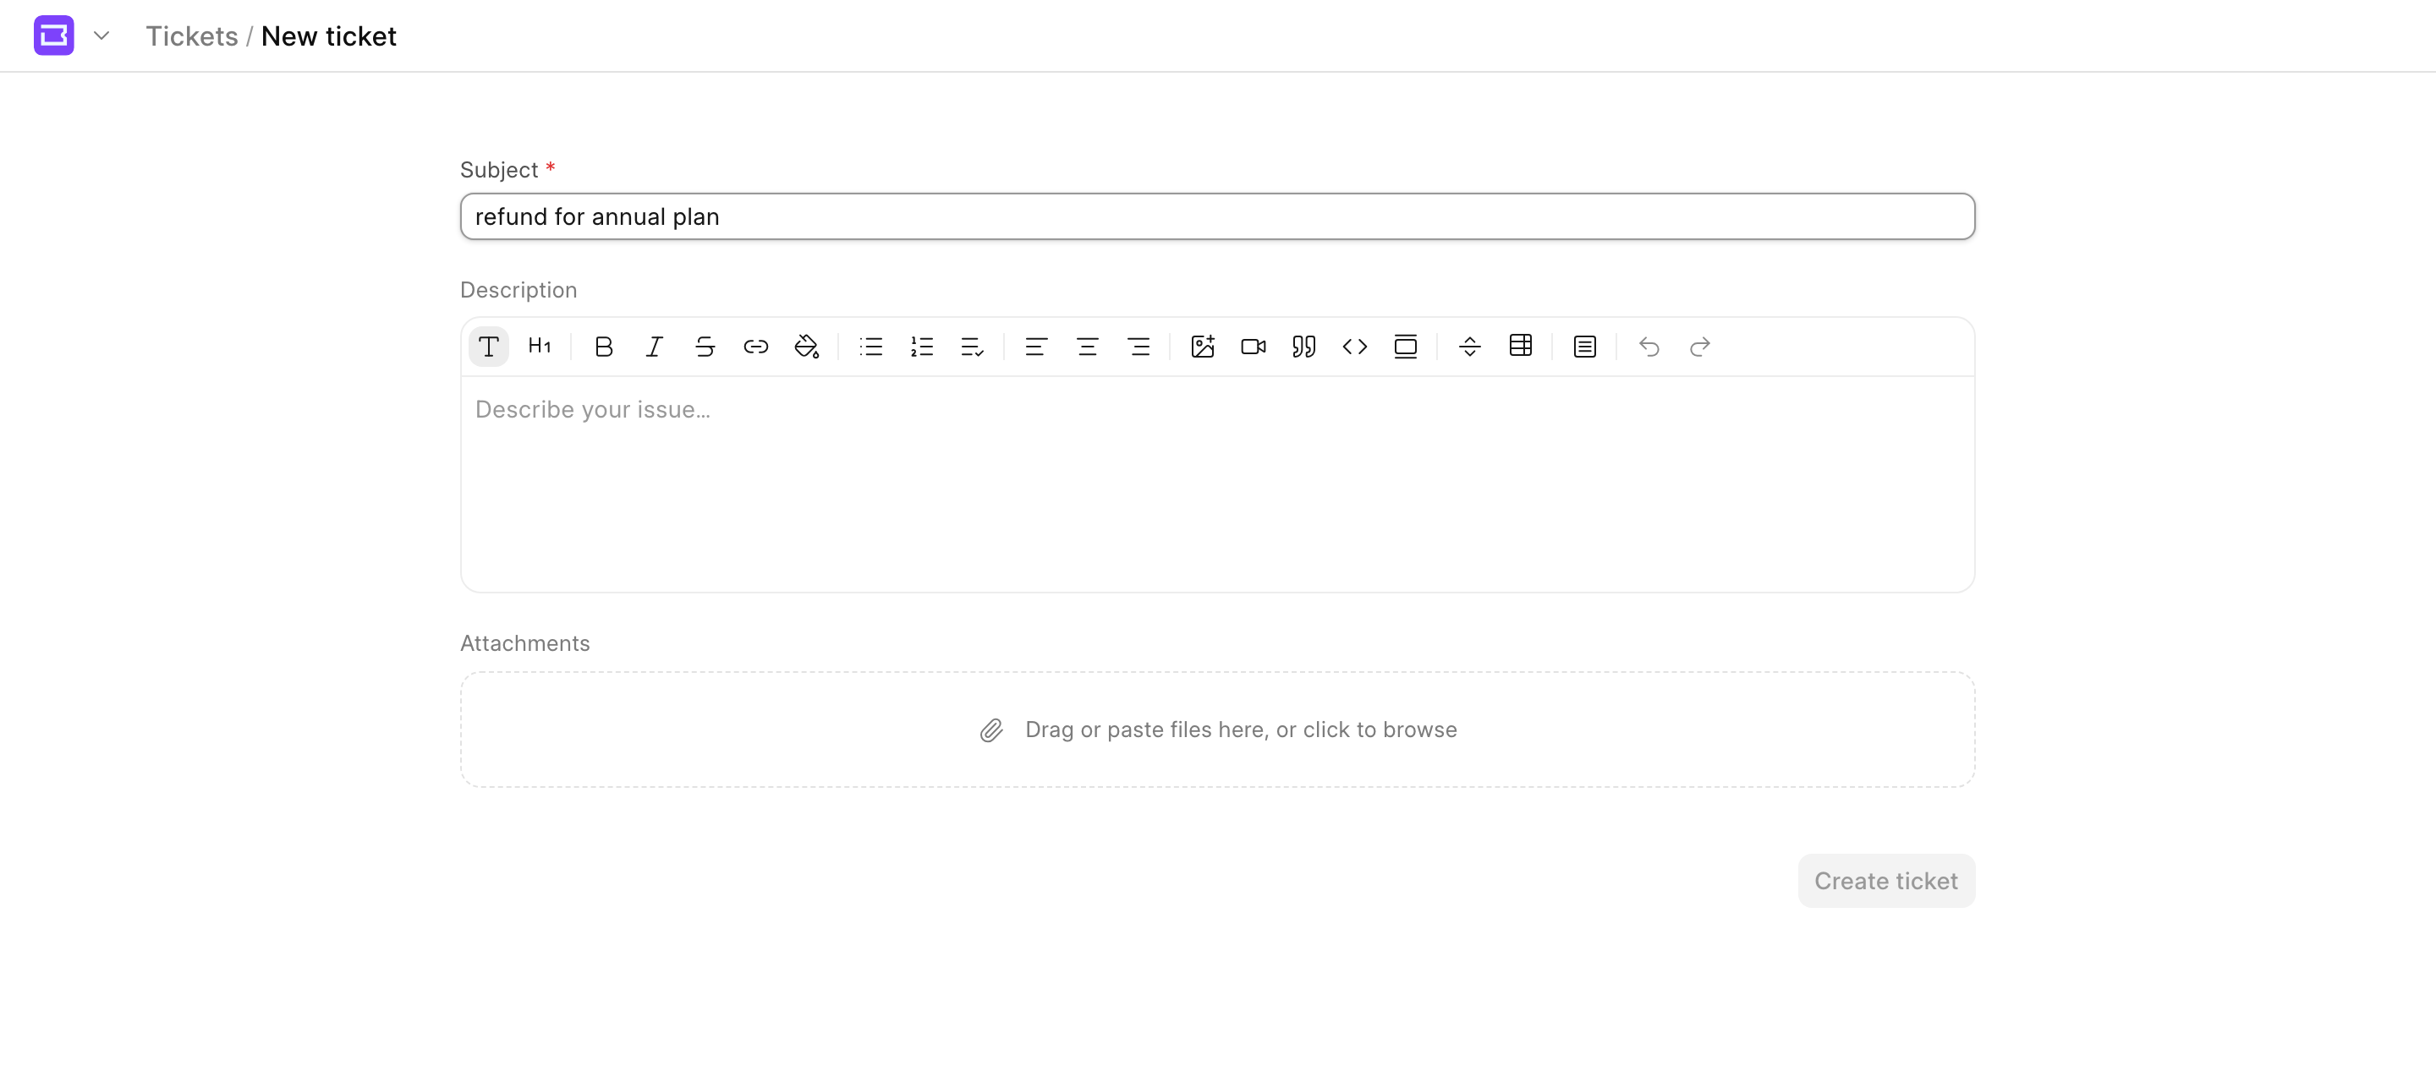
Task: Insert a hyperlink via the link icon
Action: (755, 347)
